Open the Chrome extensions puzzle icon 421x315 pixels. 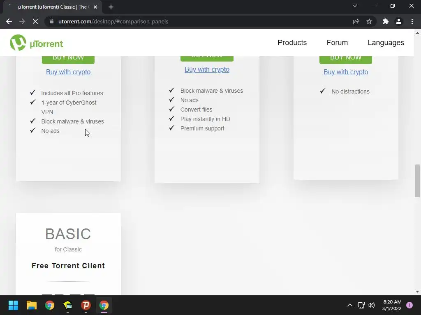tap(386, 21)
